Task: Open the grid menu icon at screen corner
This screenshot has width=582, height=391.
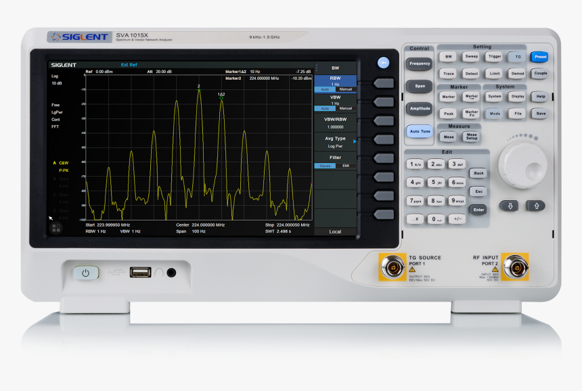Action: coord(56,228)
